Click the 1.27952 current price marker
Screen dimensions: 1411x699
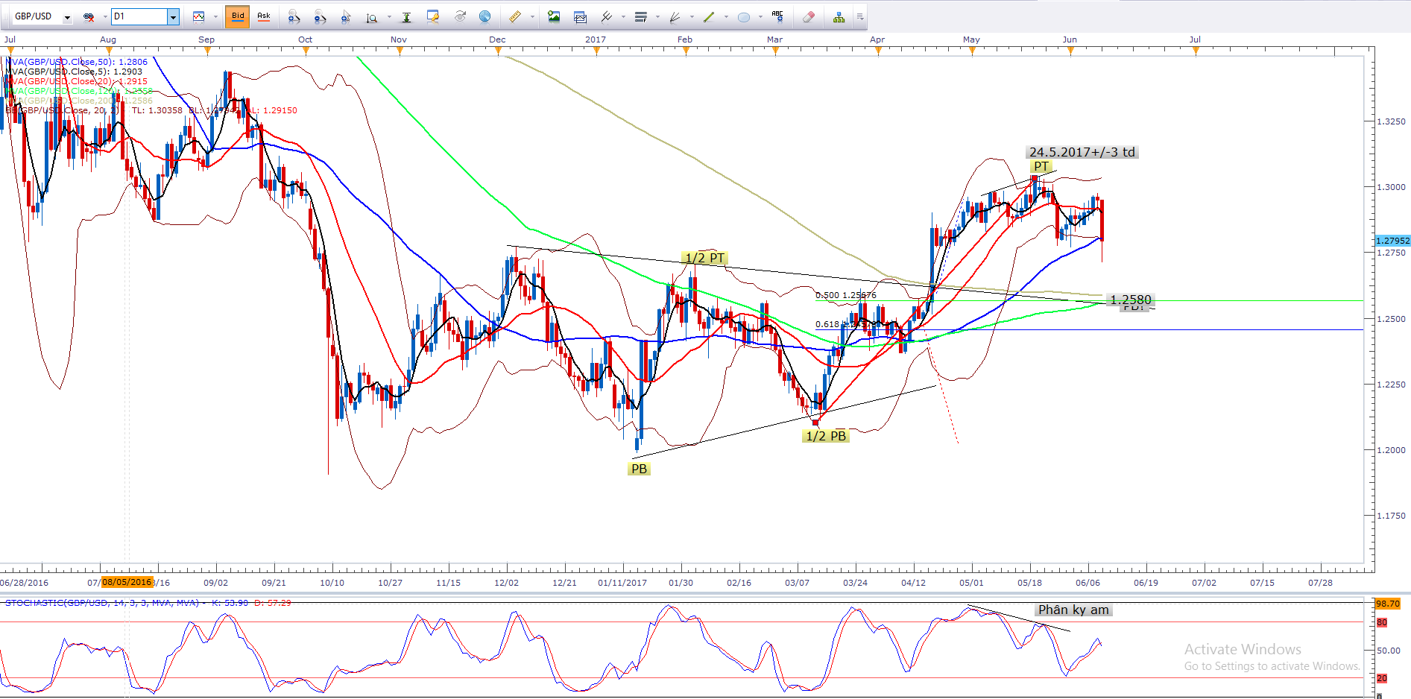pyautogui.click(x=1392, y=241)
